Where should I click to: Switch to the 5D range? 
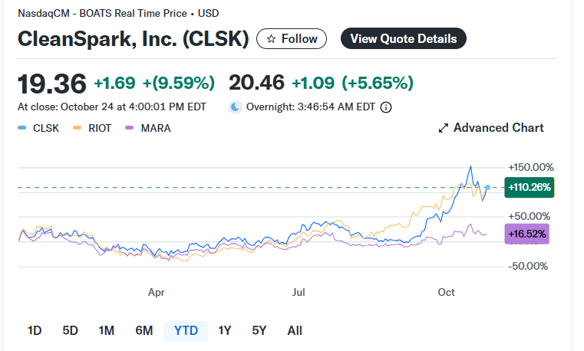pyautogui.click(x=70, y=331)
